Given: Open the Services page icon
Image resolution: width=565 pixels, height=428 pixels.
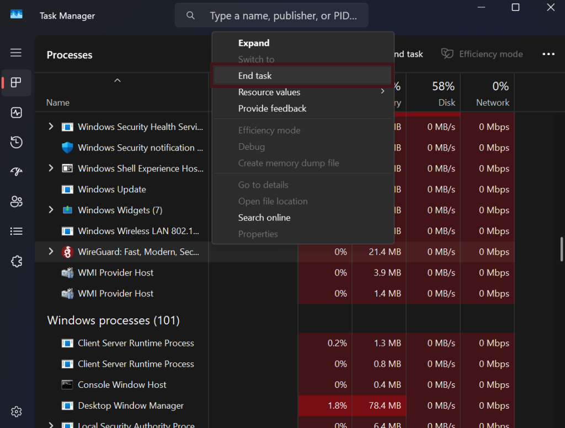Looking at the screenshot, I should click(x=16, y=261).
